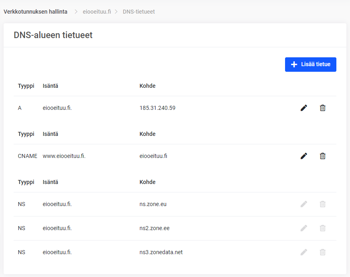Select DNS-tietueet breadcrumb item
Image resolution: width=350 pixels, height=277 pixels.
tap(139, 12)
